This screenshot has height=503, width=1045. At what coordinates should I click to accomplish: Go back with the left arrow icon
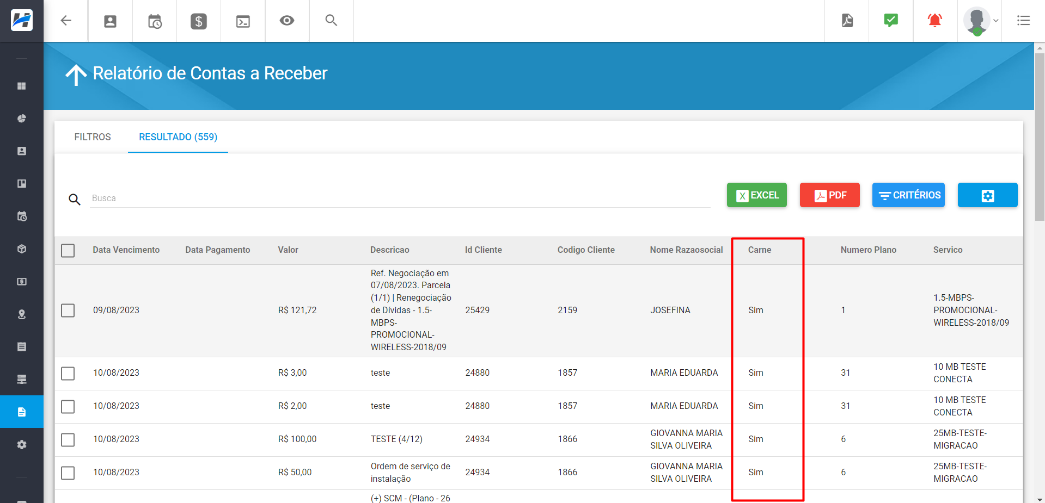coord(66,21)
